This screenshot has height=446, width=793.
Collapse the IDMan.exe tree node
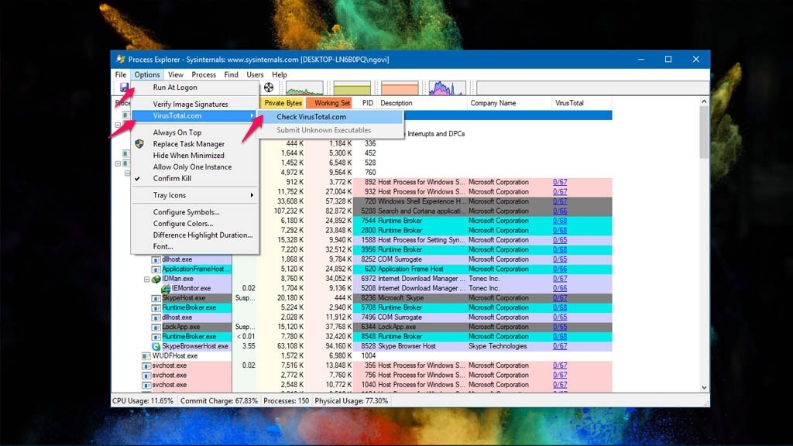[146, 279]
